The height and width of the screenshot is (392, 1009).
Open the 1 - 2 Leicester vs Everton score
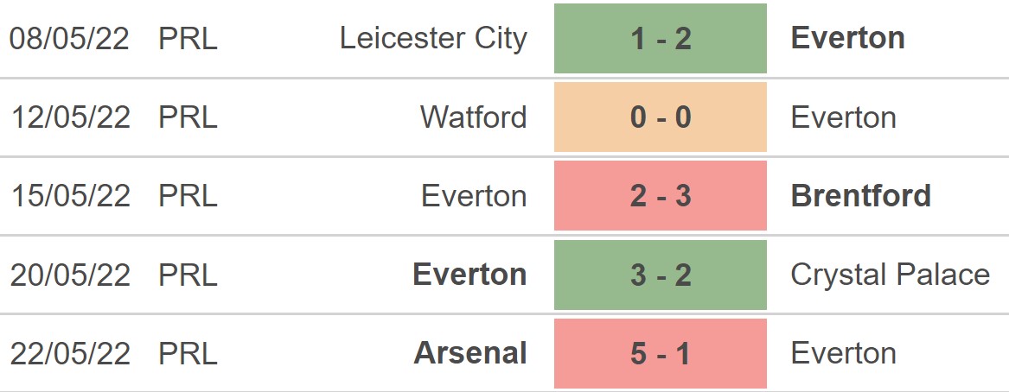pos(660,39)
